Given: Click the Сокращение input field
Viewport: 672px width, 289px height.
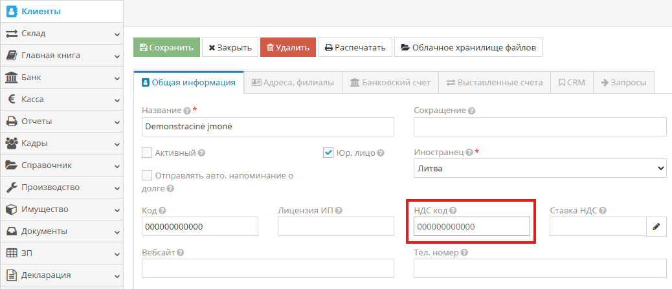Looking at the screenshot, I should tap(540, 127).
